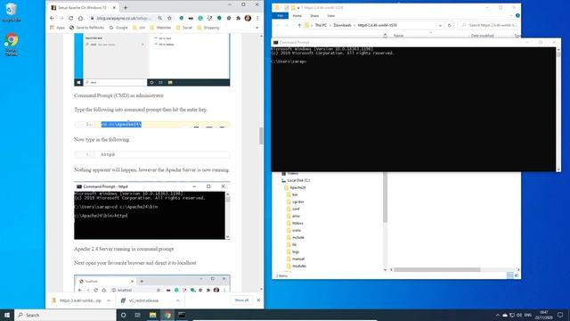Open Google bookmark

coord(118,28)
